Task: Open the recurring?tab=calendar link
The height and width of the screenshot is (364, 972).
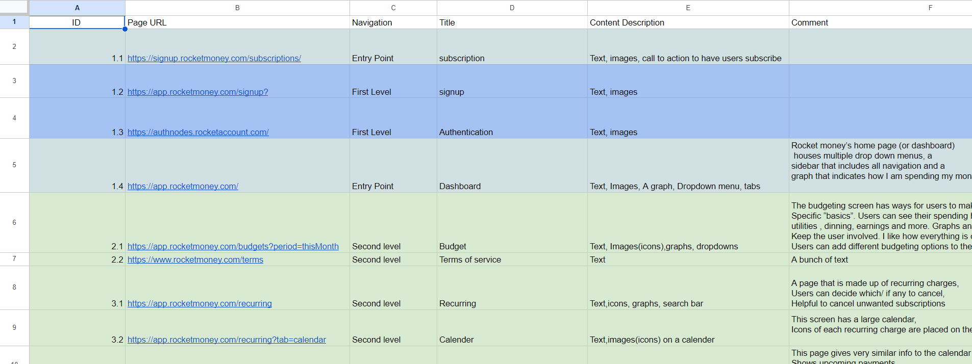Action: point(227,340)
